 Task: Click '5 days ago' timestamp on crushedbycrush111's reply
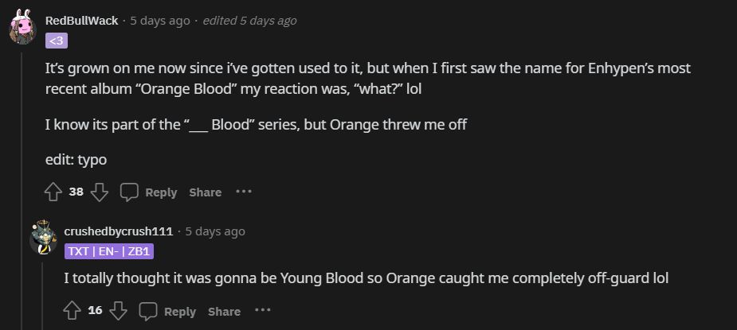[215, 231]
